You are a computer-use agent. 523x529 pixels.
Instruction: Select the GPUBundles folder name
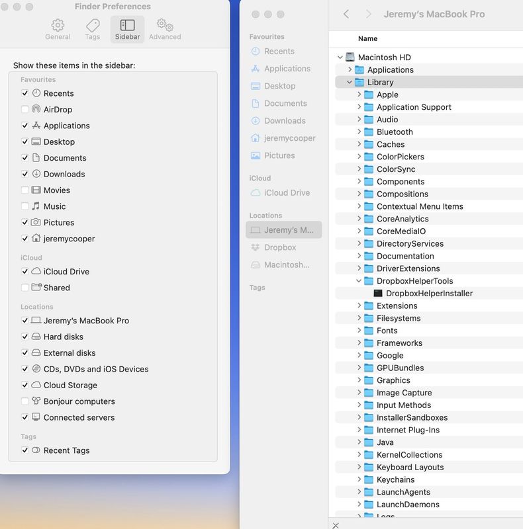401,368
